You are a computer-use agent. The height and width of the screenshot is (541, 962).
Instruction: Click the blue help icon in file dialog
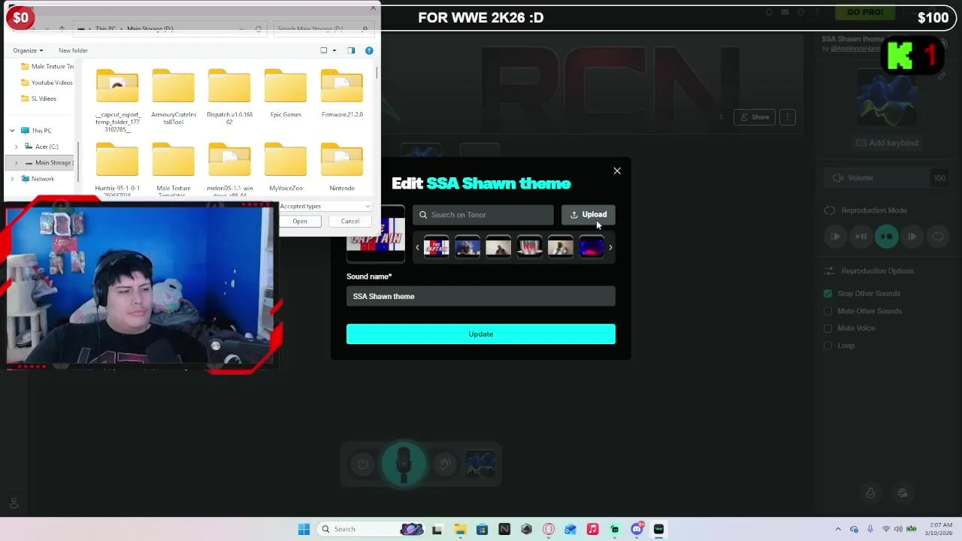(369, 50)
